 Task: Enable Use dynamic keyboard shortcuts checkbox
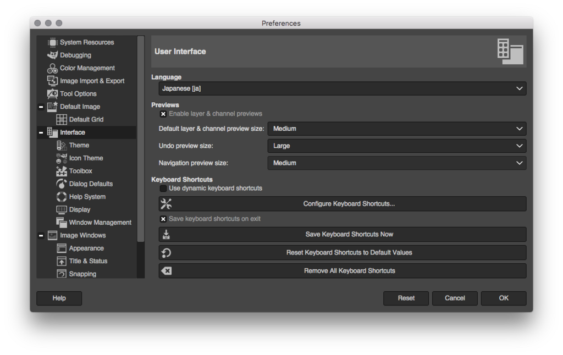click(x=163, y=188)
